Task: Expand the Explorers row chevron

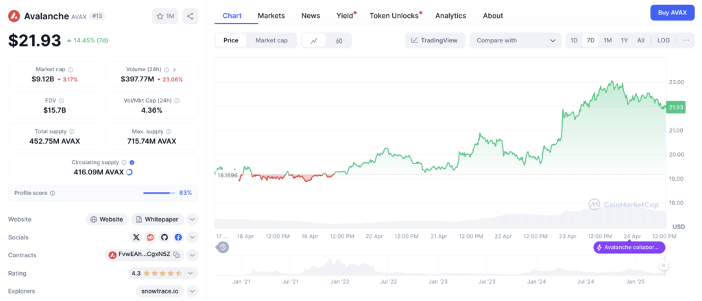Action: 192,291
